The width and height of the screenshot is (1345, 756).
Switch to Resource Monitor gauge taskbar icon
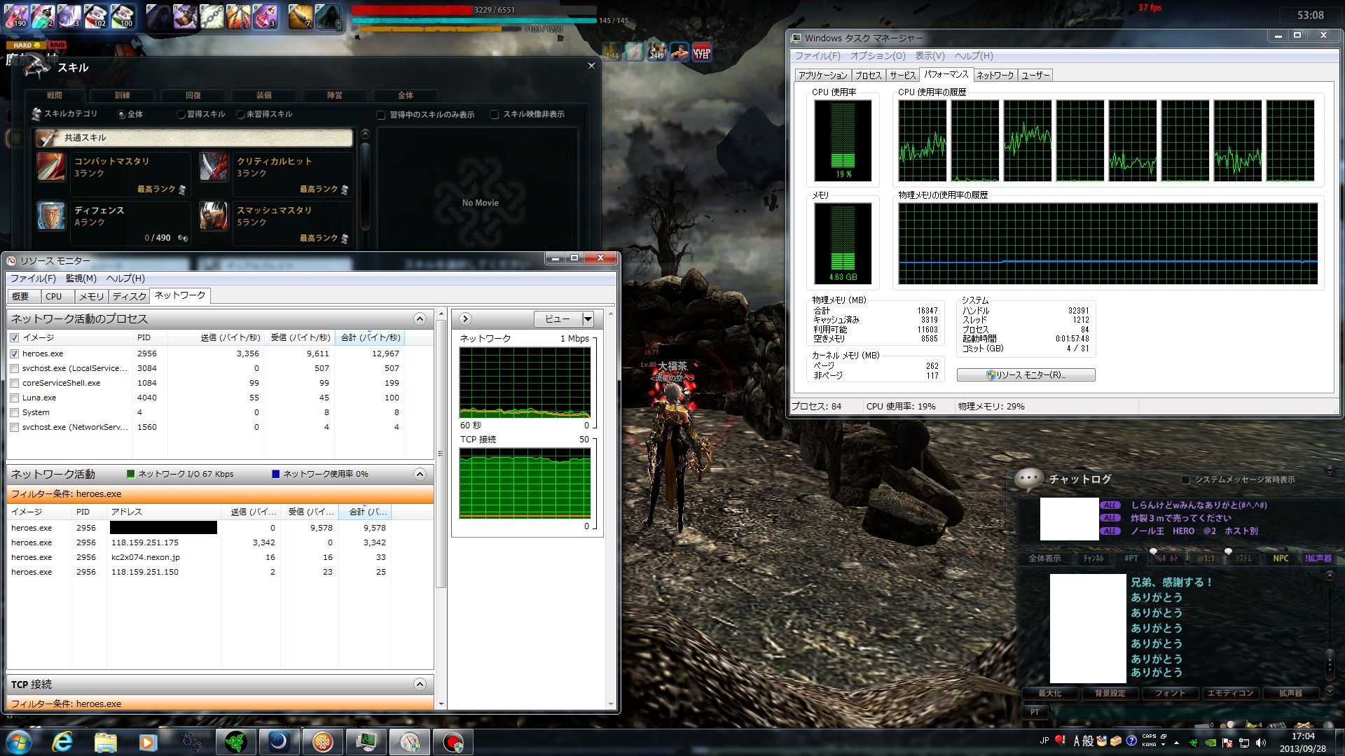pos(409,742)
